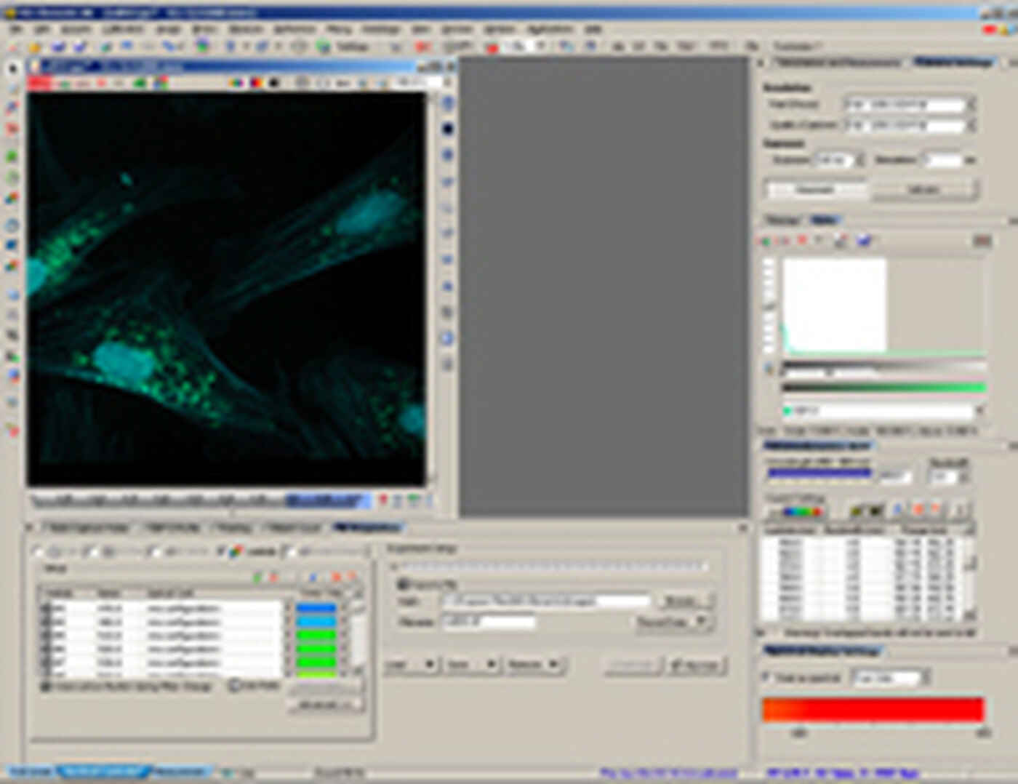This screenshot has width=1018, height=784.
Task: Click the red record icon on the top toolbar
Action: tap(492, 48)
